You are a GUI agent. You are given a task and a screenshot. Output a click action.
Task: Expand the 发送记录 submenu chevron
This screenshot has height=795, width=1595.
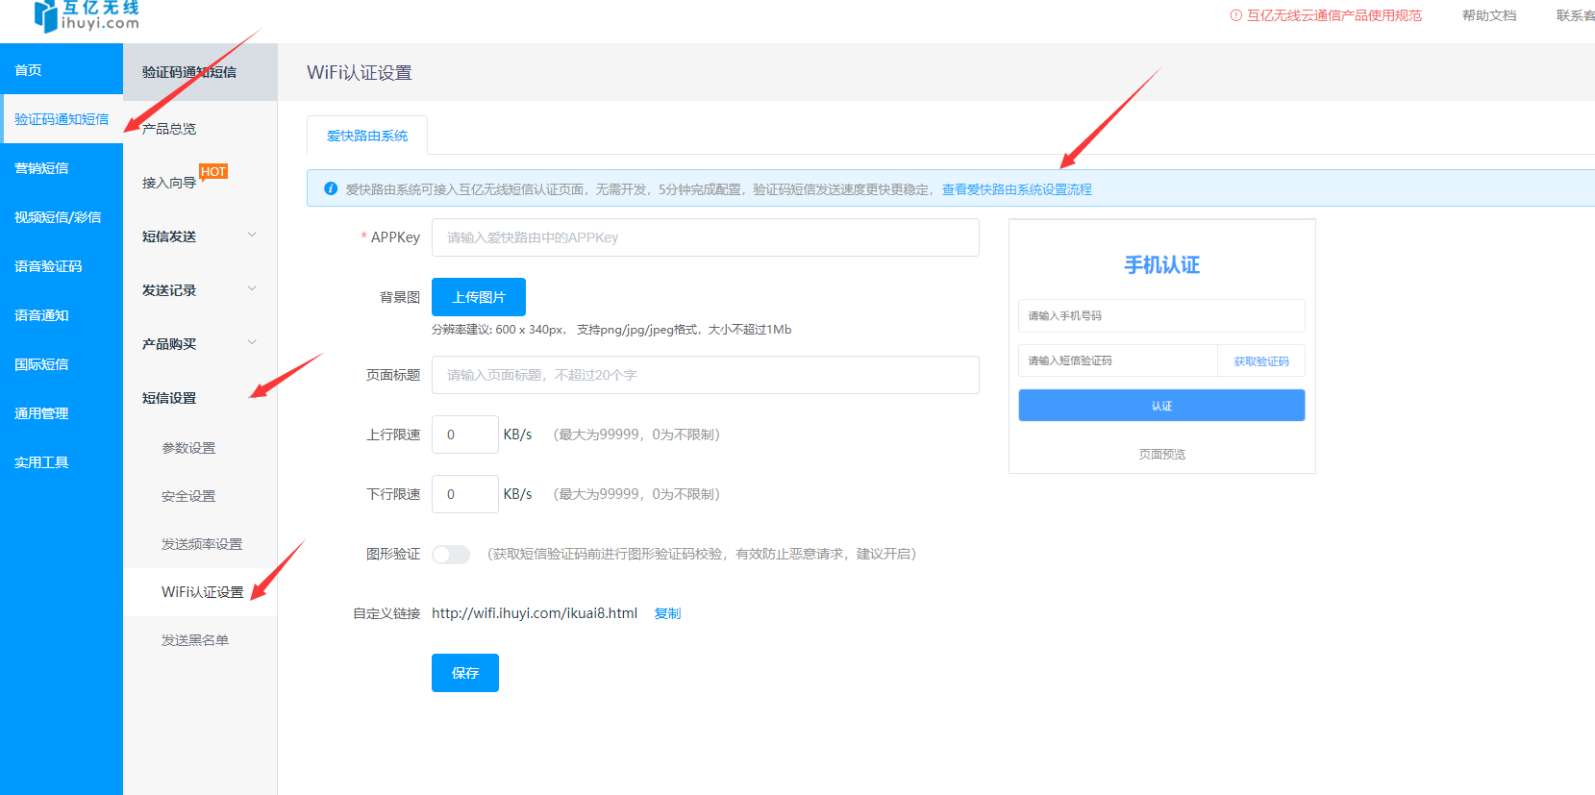pos(252,289)
